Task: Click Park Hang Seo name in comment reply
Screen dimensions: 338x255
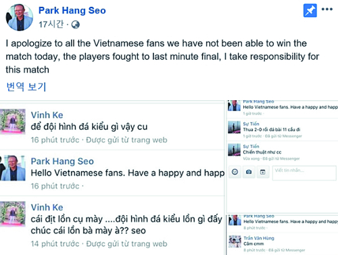Action: 62,161
